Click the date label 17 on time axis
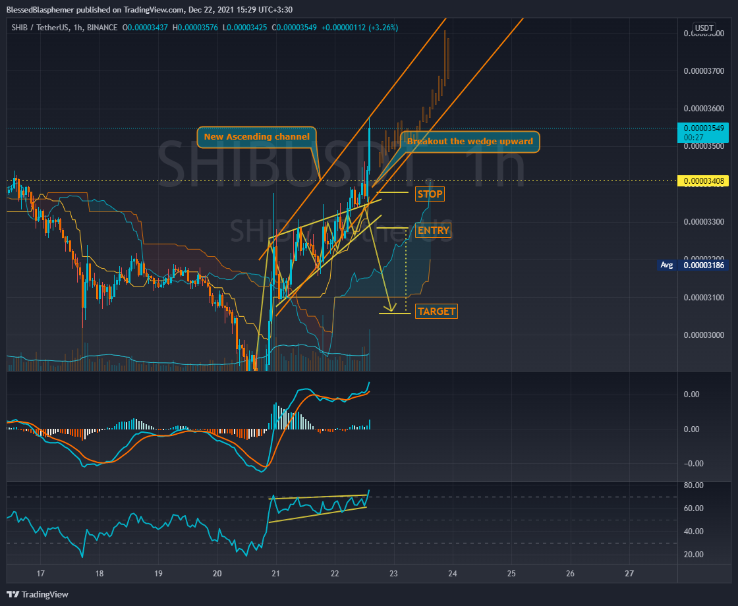 [40, 574]
